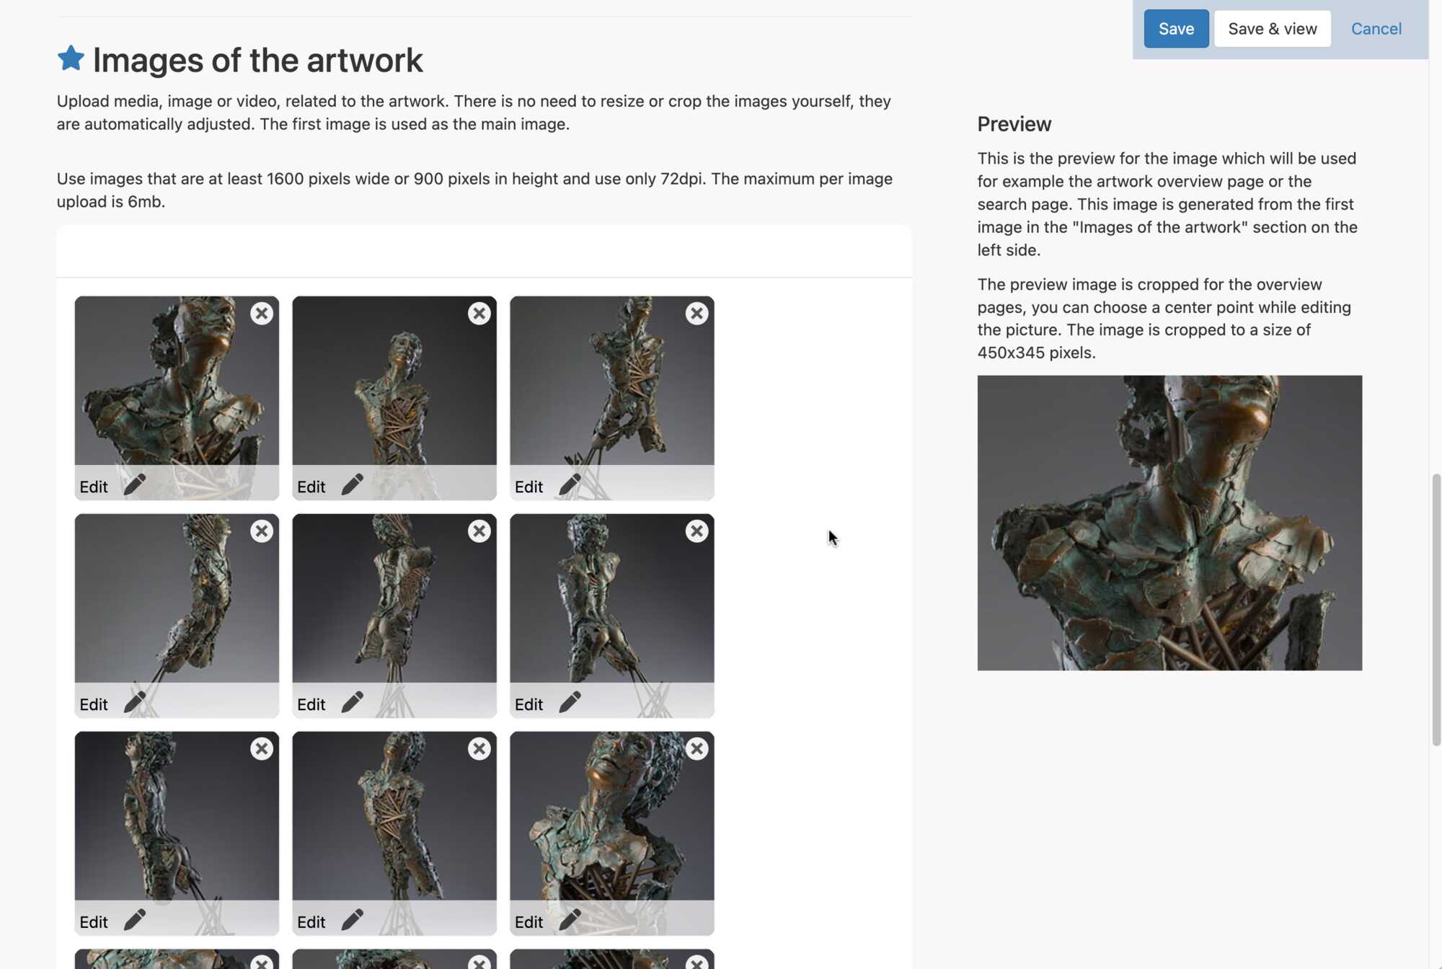Screen dimensions: 1442x969
Task: Remove the partially visible bottom-right image
Action: tap(696, 963)
